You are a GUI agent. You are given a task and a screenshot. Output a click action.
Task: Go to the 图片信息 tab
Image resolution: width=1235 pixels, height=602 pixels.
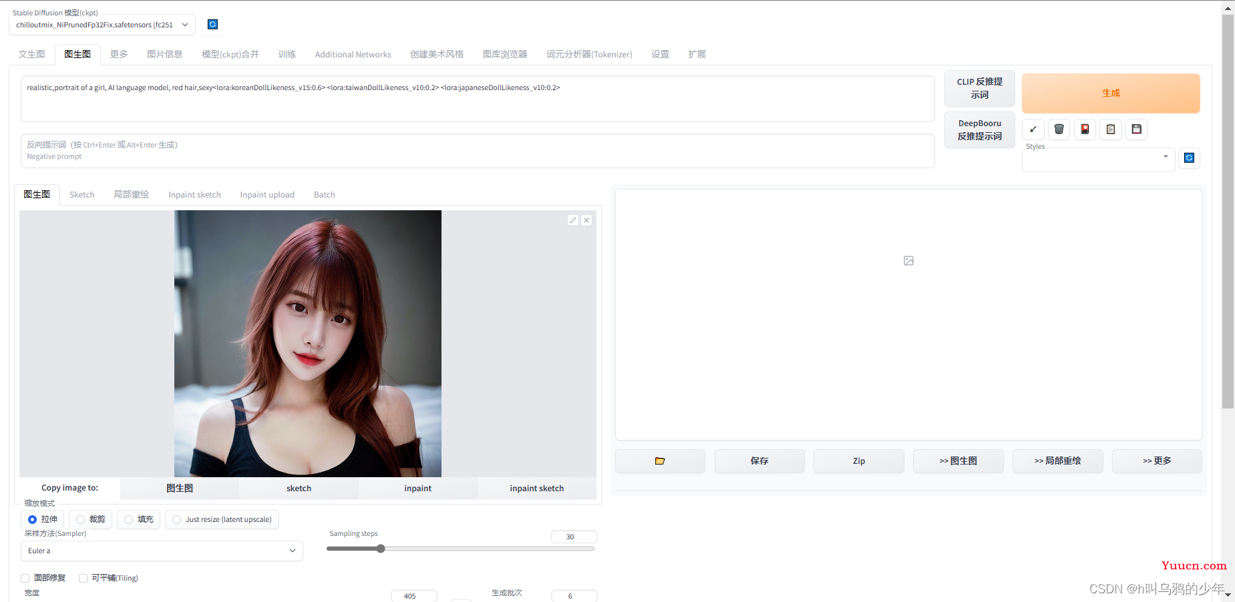(x=165, y=54)
